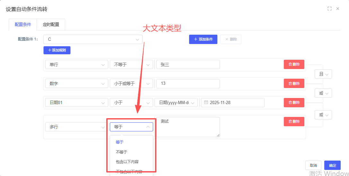Delete the 数字 rule row
Screen dimensions: 349x176
294,83
